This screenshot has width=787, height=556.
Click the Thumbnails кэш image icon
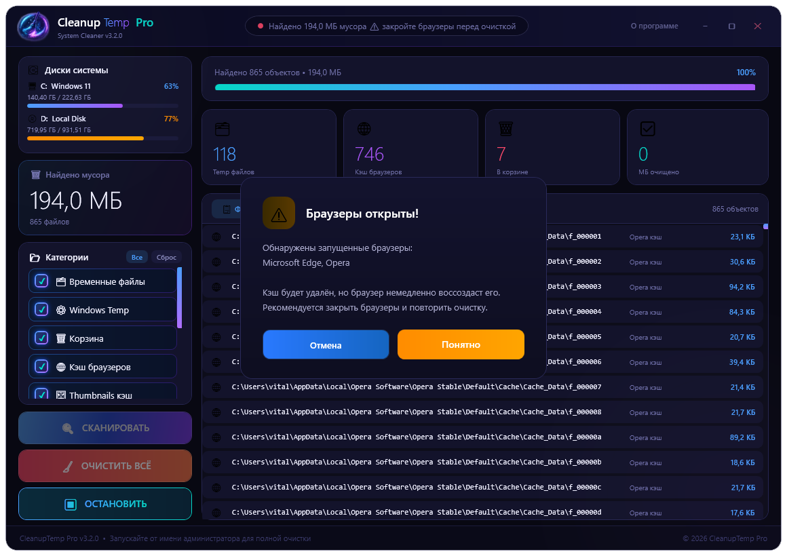(61, 395)
